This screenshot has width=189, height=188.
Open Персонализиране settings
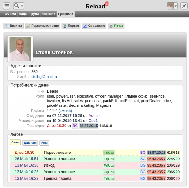point(43,26)
